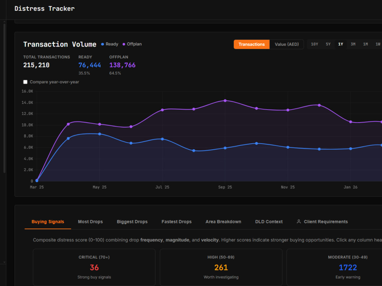Viewport: 382px width, 286px height.
Task: Toggle the Offplan legend series
Action: click(132, 44)
